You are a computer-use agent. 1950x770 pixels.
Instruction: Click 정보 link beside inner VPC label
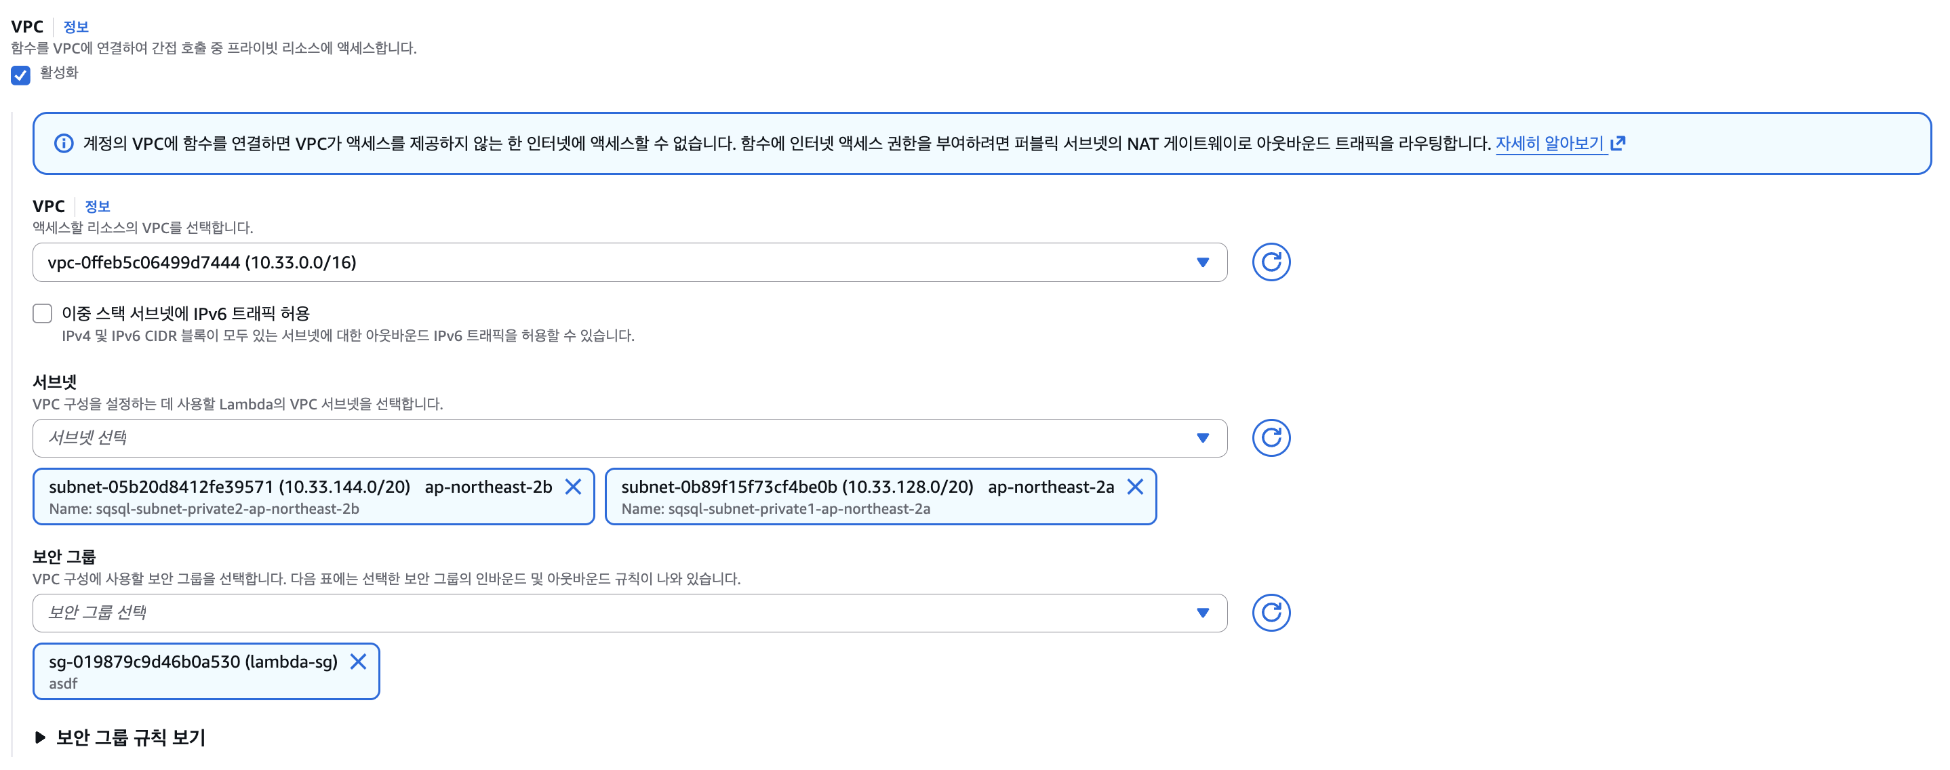[97, 207]
